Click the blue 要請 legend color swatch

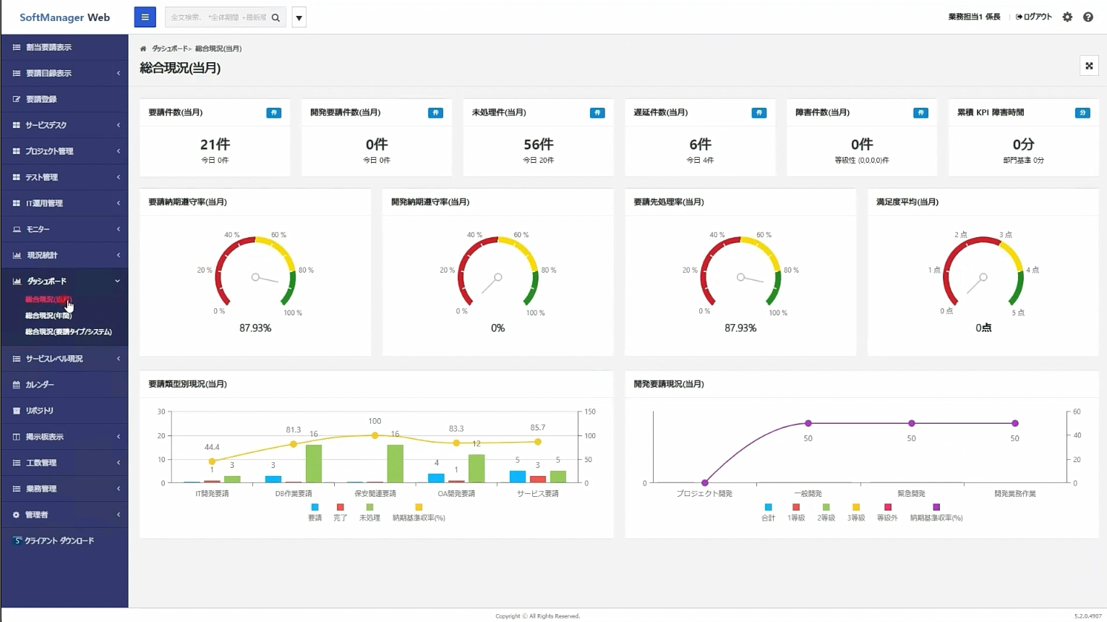pyautogui.click(x=315, y=508)
